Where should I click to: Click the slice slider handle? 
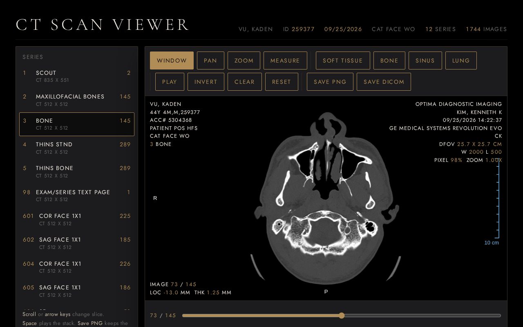pos(342,316)
